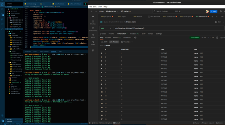Screen dimensions: 225x125
Task: Open Postman File menu
Action: pos(90,7)
